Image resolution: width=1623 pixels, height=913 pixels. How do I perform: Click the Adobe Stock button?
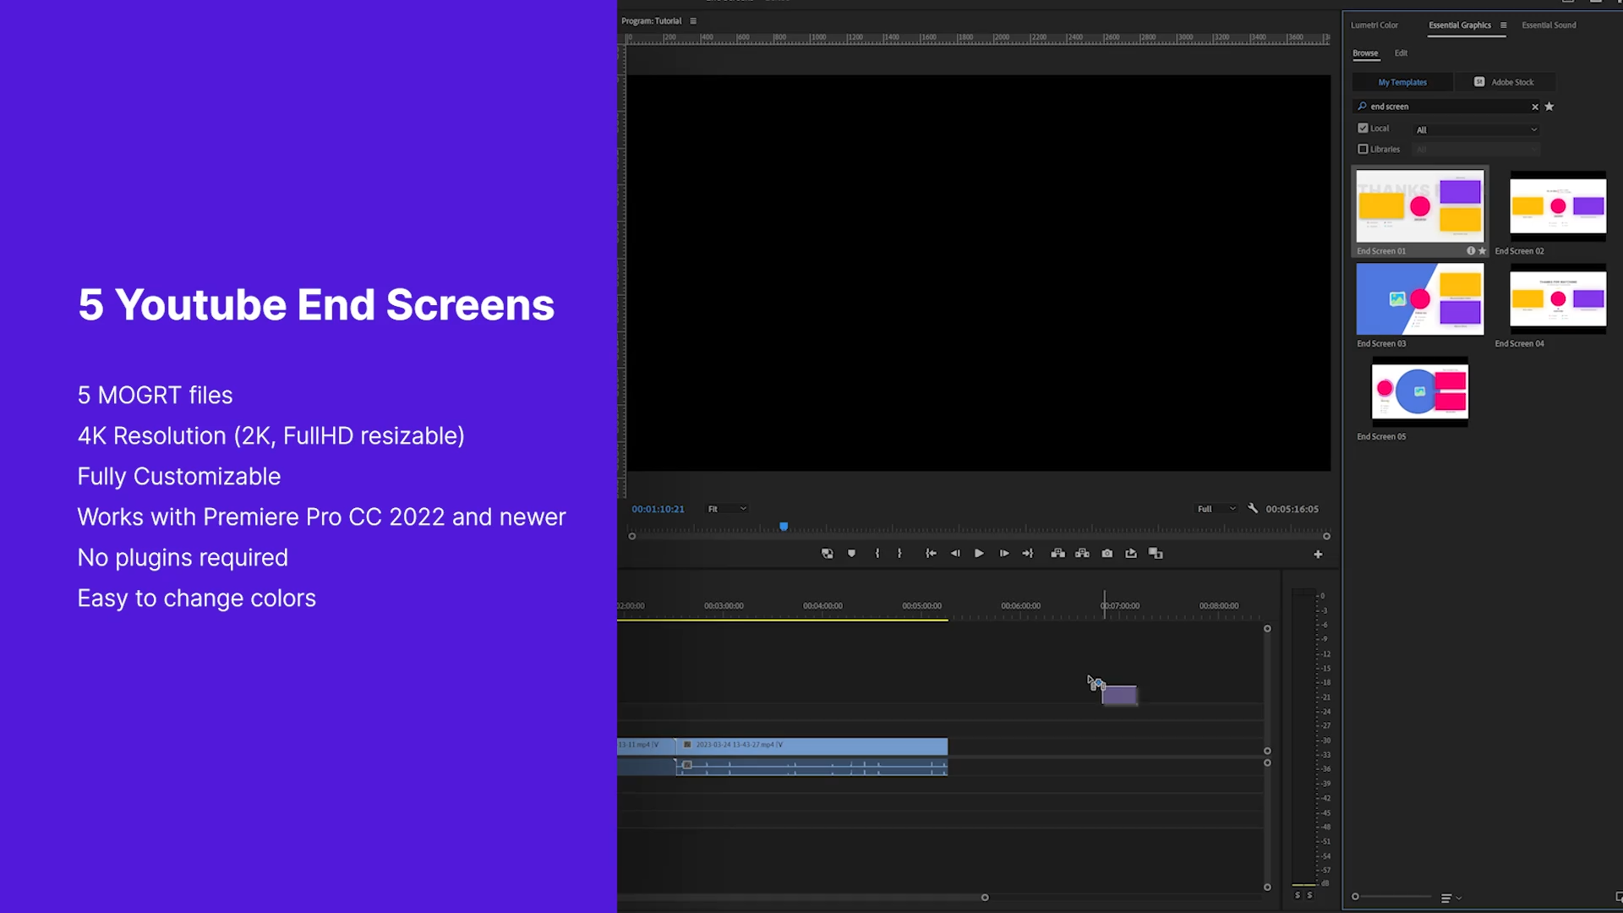coord(1507,82)
